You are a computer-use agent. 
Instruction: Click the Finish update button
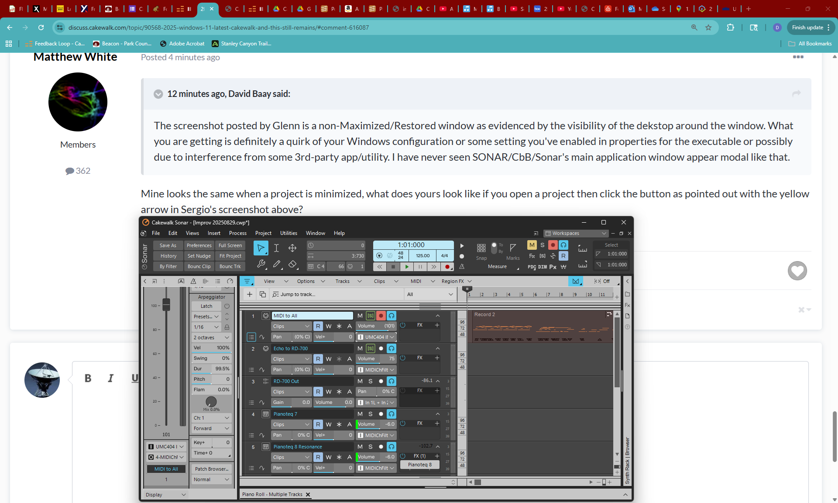click(x=807, y=28)
